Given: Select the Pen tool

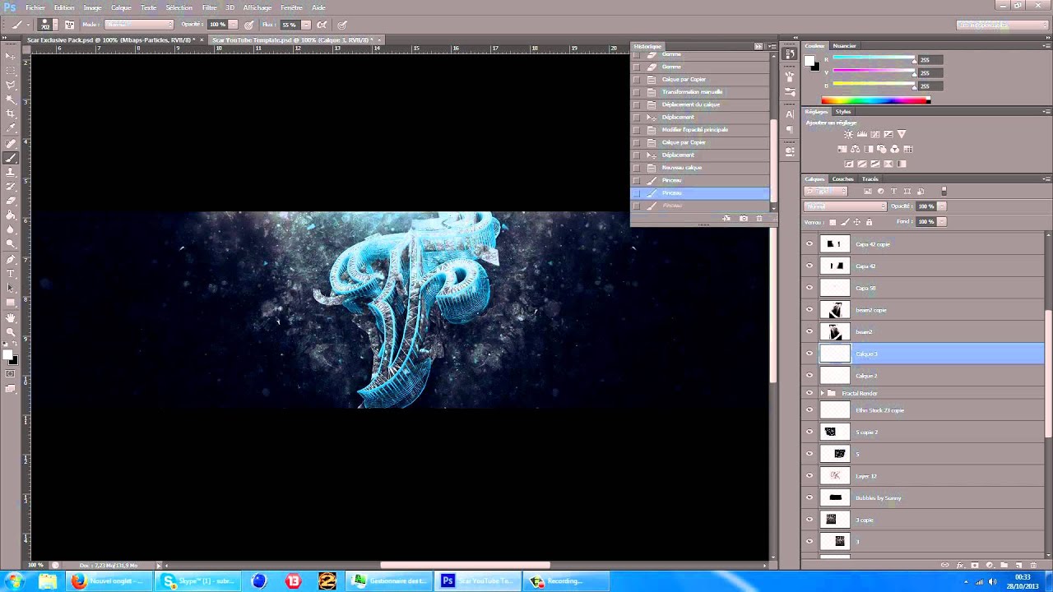Looking at the screenshot, I should pyautogui.click(x=11, y=259).
